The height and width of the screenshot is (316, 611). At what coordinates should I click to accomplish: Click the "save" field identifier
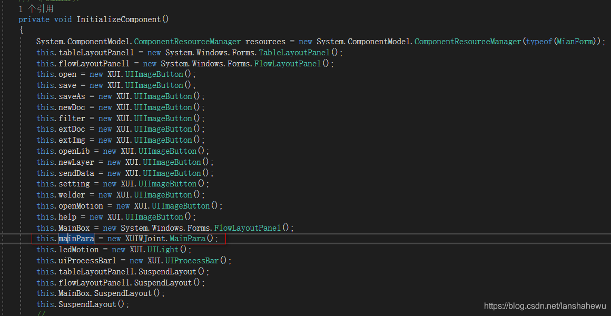click(67, 85)
